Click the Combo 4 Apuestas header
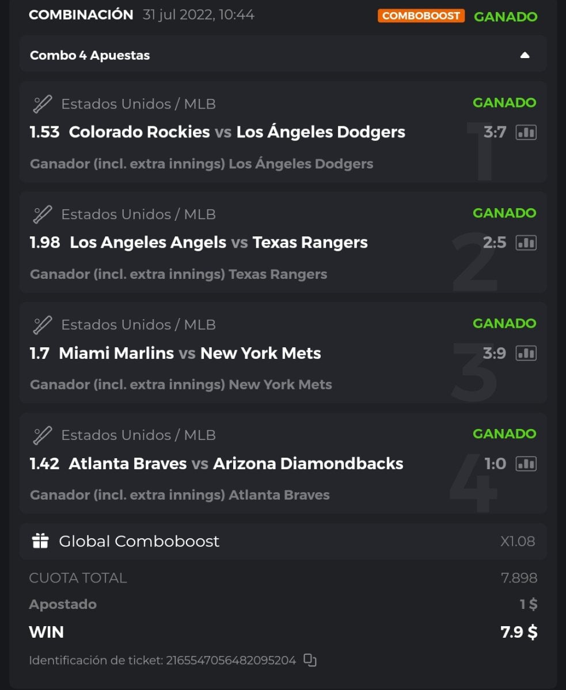 (90, 55)
